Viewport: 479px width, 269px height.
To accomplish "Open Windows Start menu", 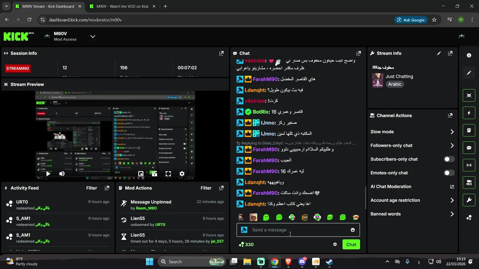I will (x=149, y=262).
